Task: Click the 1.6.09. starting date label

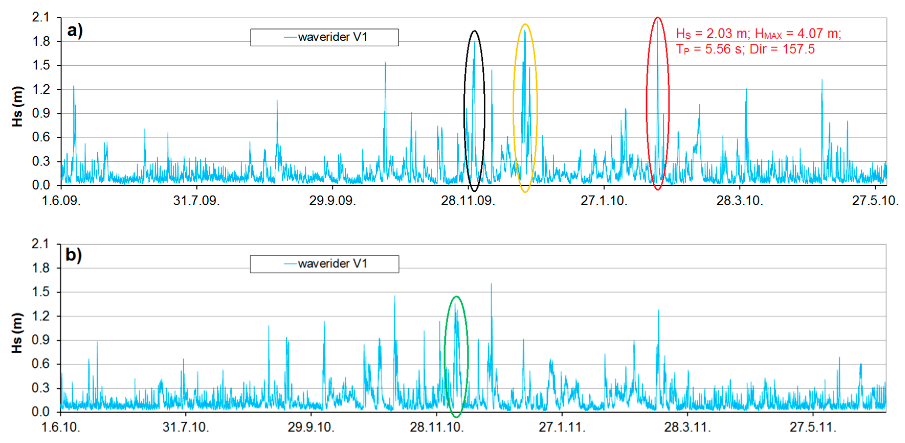Action: 61,201
